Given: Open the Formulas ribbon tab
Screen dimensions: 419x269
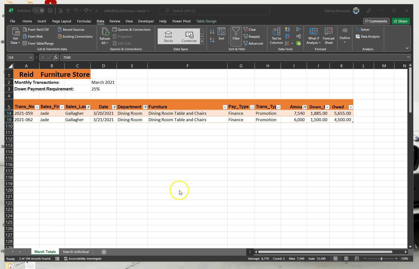Looking at the screenshot, I should [x=84, y=21].
